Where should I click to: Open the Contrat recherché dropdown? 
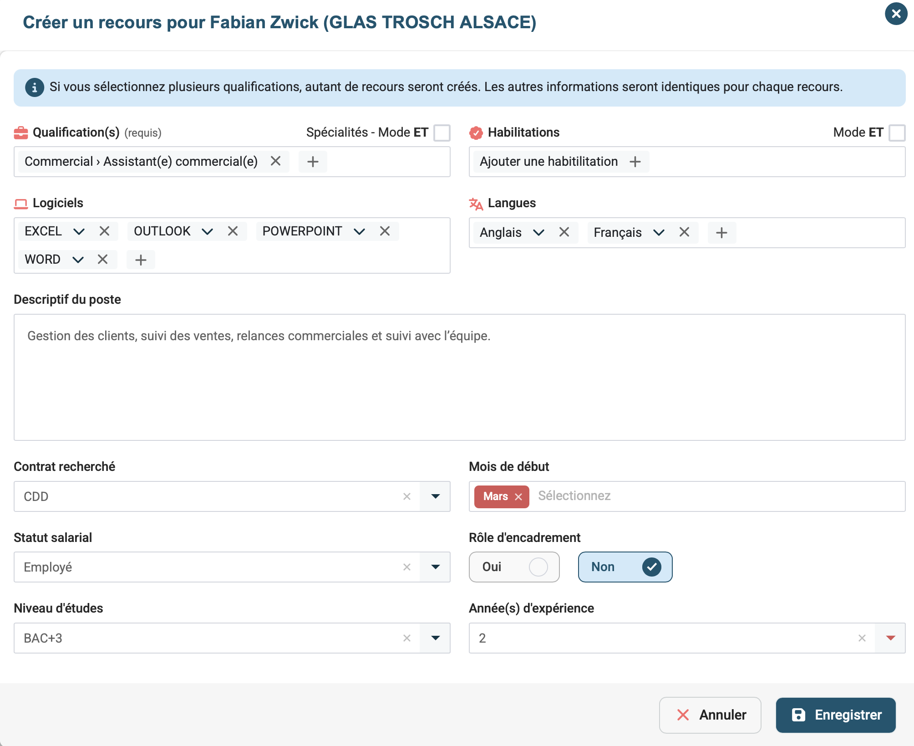435,496
